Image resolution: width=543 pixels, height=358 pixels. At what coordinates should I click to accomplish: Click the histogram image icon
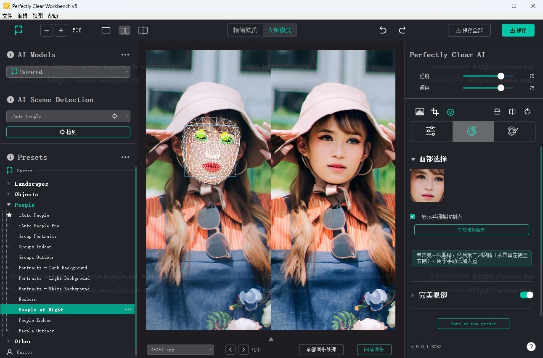pos(419,112)
